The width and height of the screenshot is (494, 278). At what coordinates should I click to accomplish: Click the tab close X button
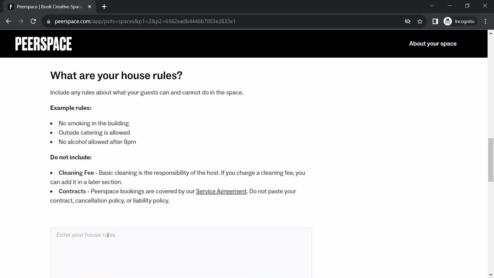tap(90, 6)
